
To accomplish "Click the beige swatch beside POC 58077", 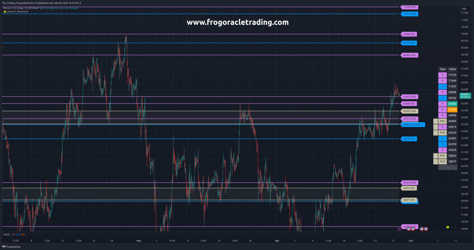I will point(435,162).
